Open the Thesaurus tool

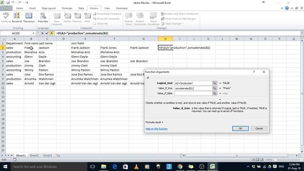tap(28, 17)
